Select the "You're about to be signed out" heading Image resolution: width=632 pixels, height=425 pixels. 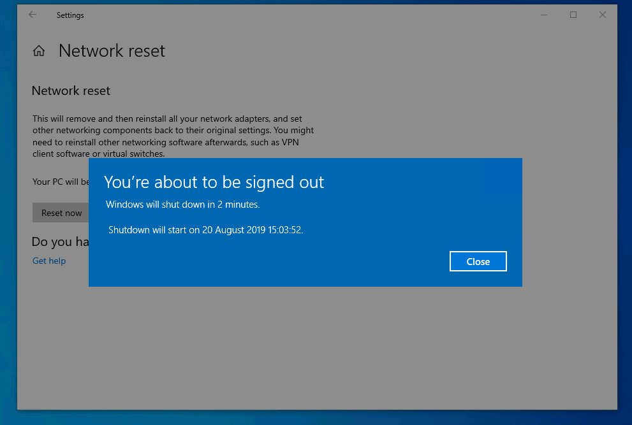[214, 182]
